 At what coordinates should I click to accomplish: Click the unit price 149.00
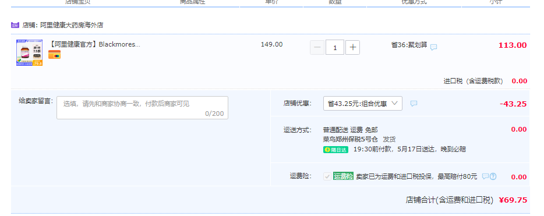[x=271, y=44]
